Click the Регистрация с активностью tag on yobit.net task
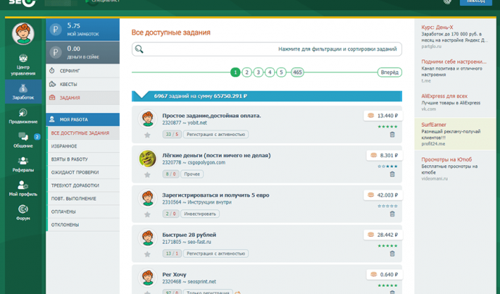Screen dimensions: 500x294 tap(216, 135)
